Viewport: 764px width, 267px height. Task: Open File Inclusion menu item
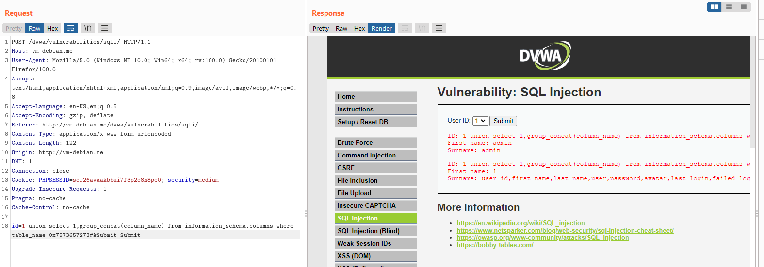coord(376,180)
